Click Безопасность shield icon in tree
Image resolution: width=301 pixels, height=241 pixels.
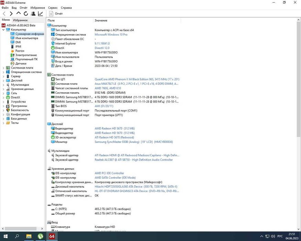click(8, 110)
